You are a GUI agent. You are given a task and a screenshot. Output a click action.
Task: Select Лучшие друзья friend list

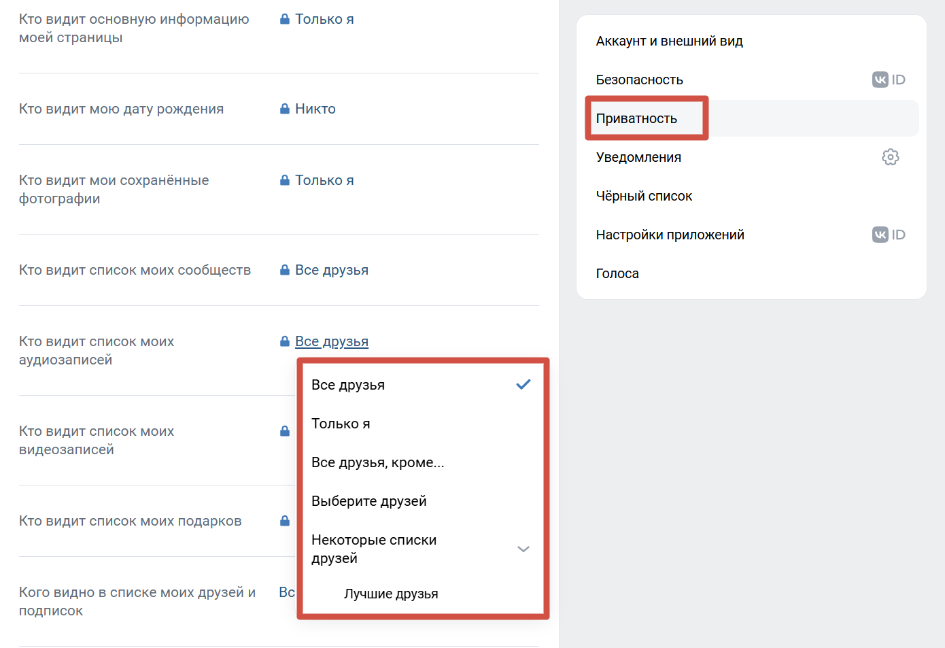click(x=391, y=594)
